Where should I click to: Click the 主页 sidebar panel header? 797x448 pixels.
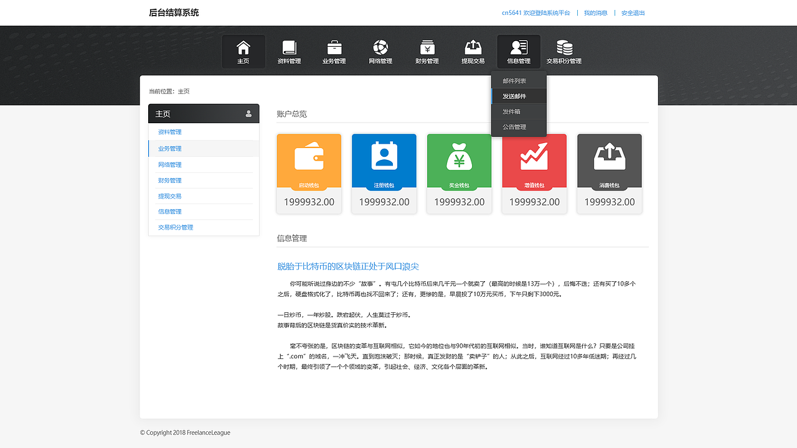coord(204,114)
